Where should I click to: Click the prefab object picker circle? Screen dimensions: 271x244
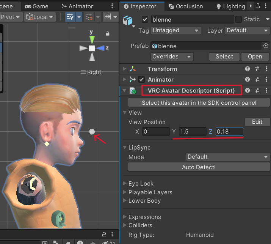[266, 46]
